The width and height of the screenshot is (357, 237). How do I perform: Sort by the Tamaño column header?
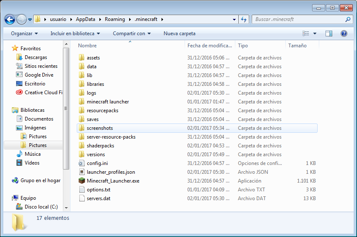pos(297,46)
